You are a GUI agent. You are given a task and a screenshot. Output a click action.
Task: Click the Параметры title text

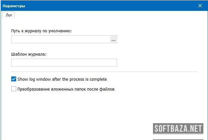[x=14, y=6]
